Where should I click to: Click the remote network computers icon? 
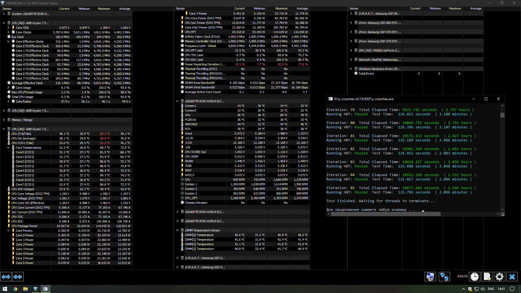[x=444, y=277]
